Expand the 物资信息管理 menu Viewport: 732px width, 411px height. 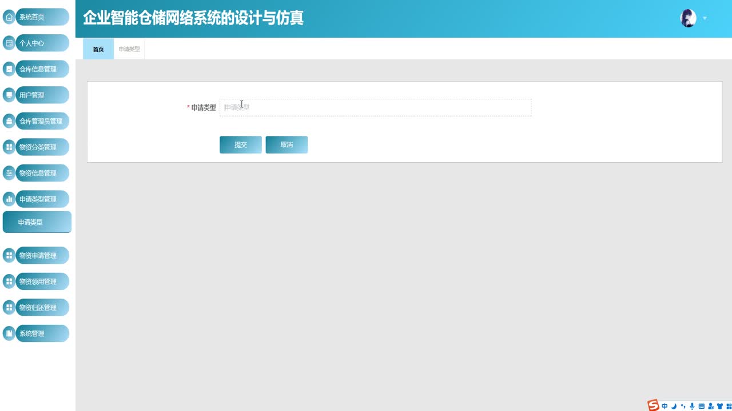(42, 173)
